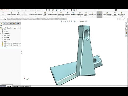Insert a Bill of Materials

[86, 14]
